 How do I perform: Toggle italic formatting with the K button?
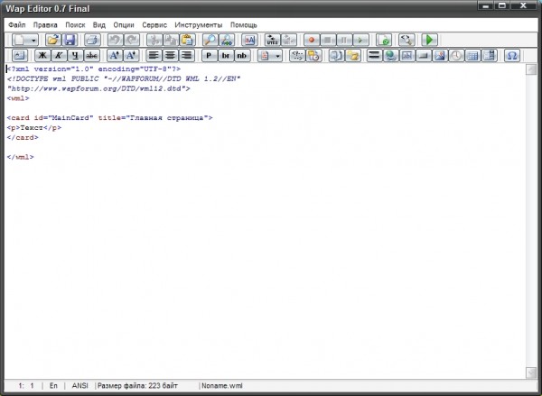pos(59,56)
